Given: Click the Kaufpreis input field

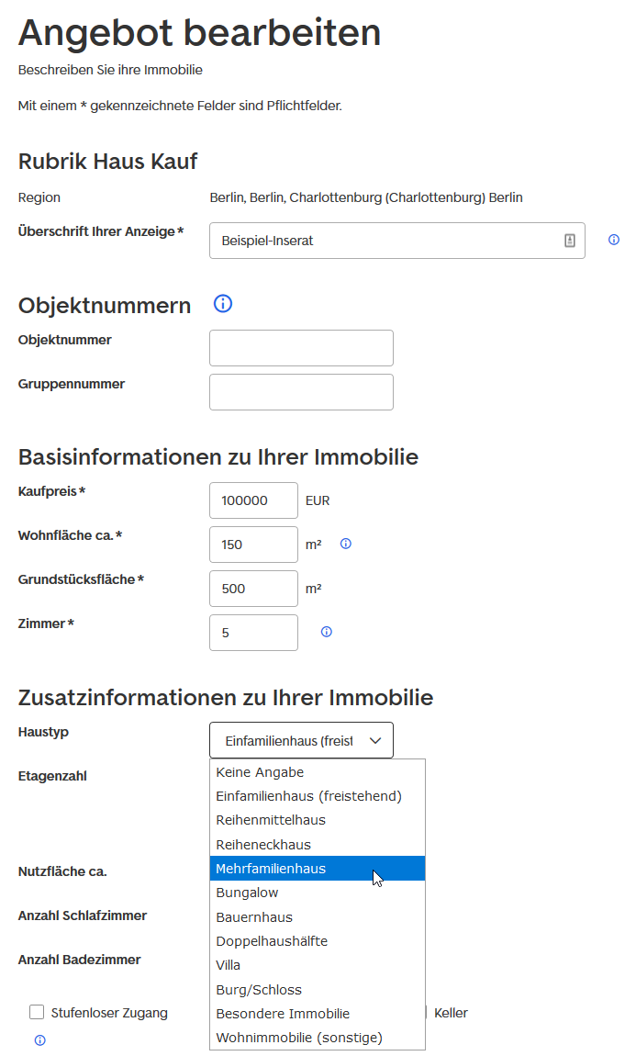Looking at the screenshot, I should point(253,500).
